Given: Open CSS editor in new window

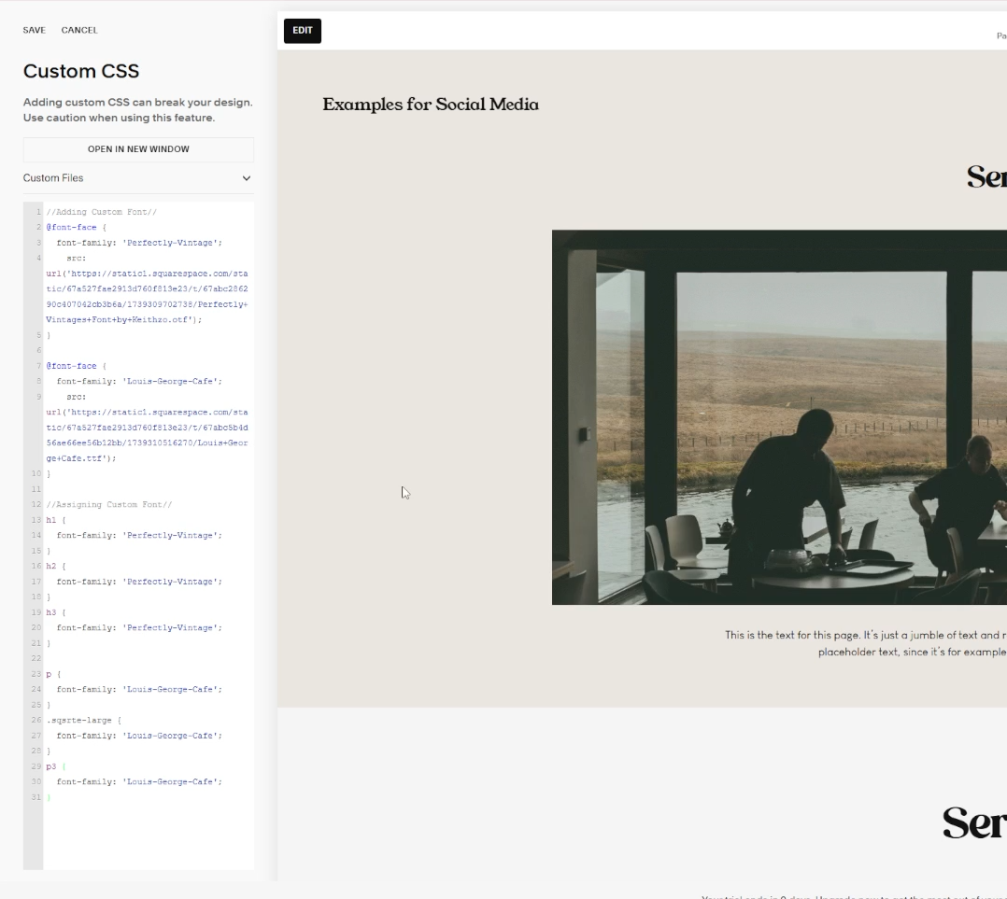Looking at the screenshot, I should (x=138, y=148).
